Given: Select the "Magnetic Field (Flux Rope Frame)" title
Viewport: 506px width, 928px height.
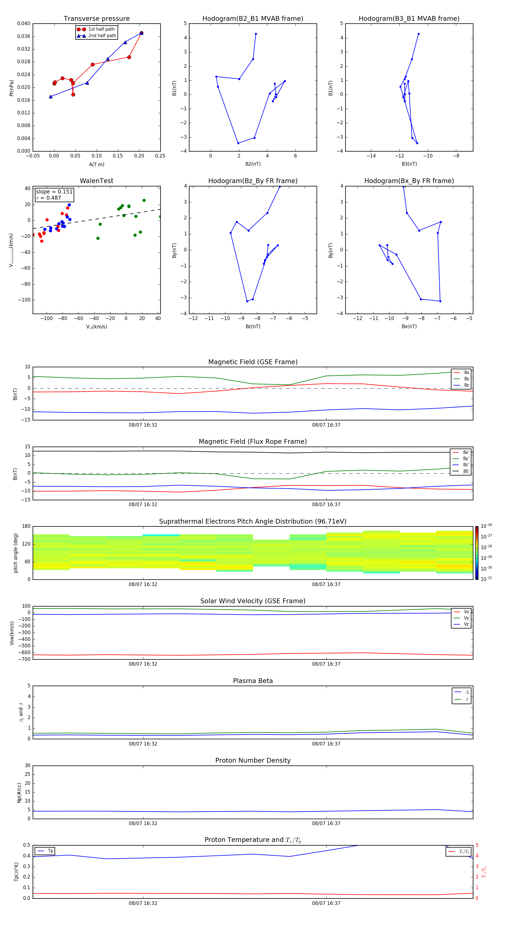Looking at the screenshot, I should tap(253, 442).
